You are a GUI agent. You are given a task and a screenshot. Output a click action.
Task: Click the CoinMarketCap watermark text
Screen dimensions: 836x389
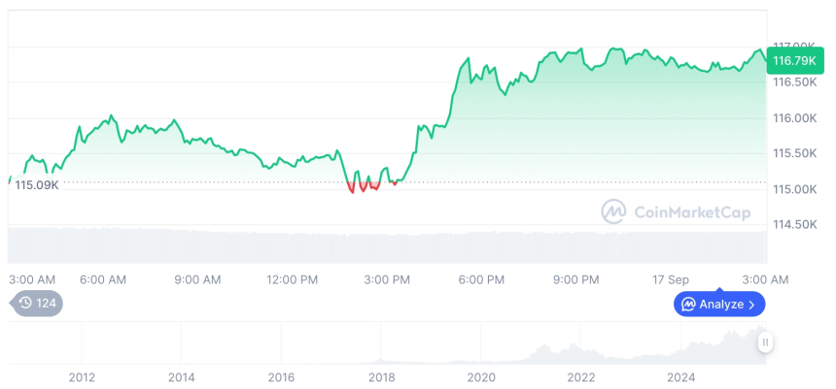click(691, 212)
